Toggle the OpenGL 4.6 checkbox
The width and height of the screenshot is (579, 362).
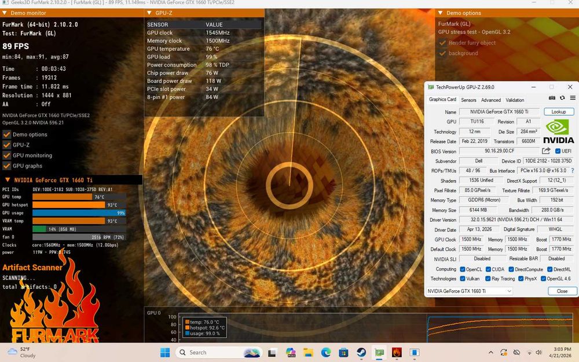click(543, 279)
